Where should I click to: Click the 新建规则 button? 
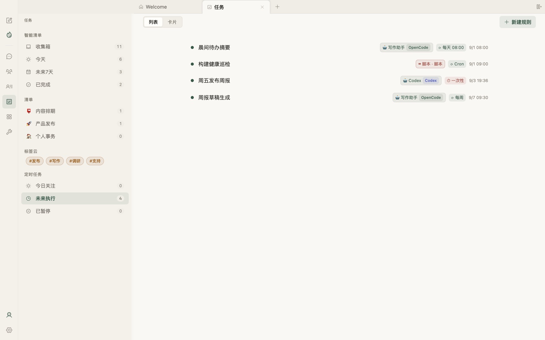click(517, 22)
